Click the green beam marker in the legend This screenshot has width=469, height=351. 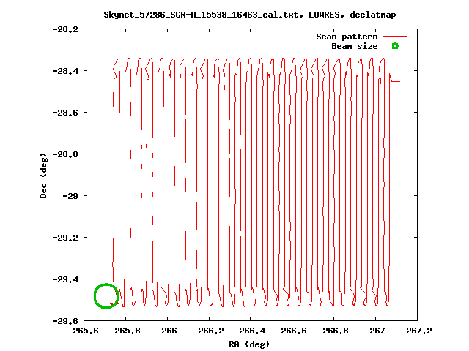(x=395, y=46)
